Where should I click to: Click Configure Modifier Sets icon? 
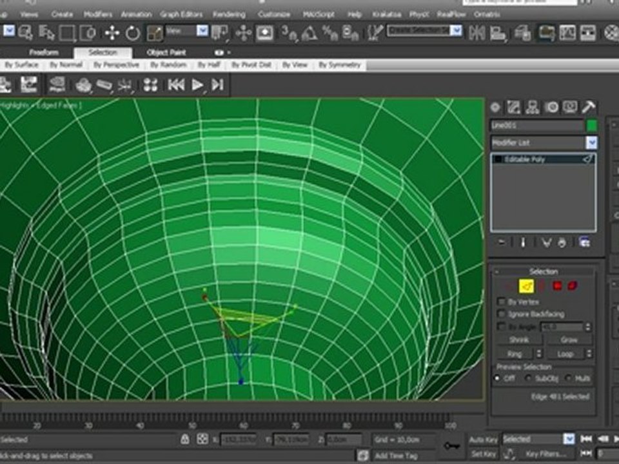[585, 243]
